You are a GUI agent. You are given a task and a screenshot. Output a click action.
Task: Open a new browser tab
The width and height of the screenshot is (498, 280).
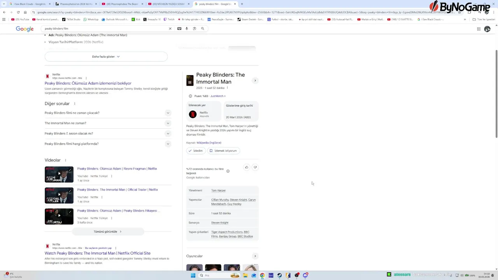coord(242,4)
